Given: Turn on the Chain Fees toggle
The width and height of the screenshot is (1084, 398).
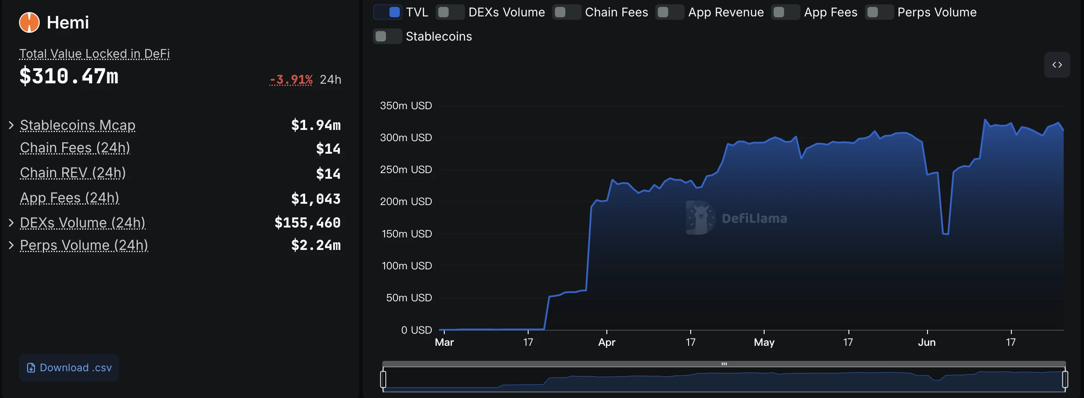Looking at the screenshot, I should point(567,12).
